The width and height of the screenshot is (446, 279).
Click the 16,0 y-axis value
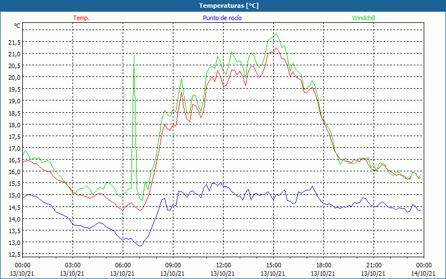(14, 172)
